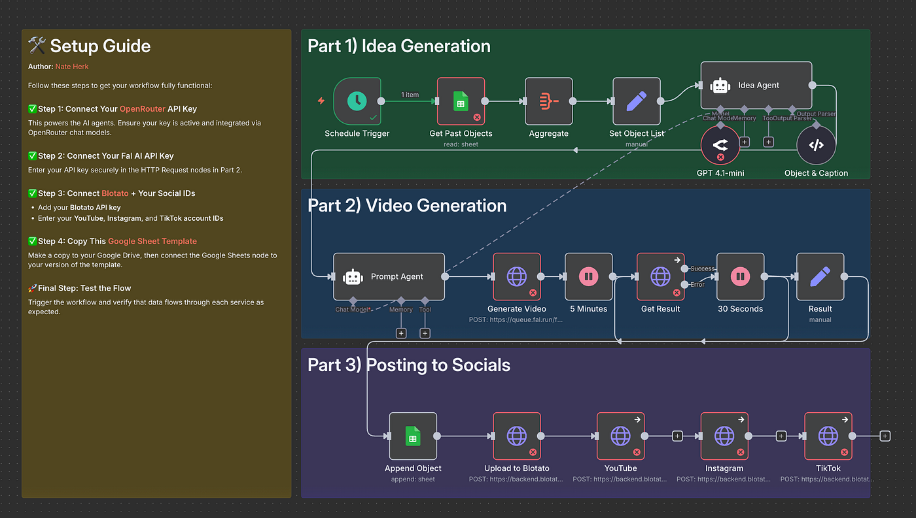Select the Aggregate node
The image size is (916, 518).
549,101
